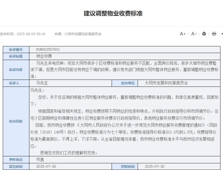Click the reply salutation 马先生：
Viewport: 223px width, 170px height.
point(37,90)
